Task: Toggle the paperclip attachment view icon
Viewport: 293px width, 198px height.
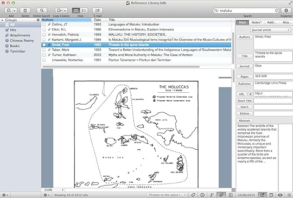Action: pyautogui.click(x=221, y=195)
